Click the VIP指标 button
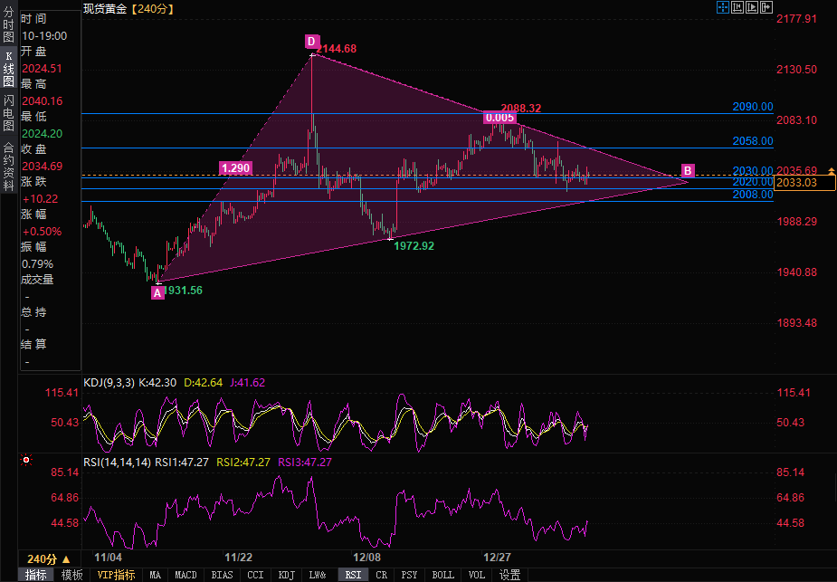Screen dimensions: 837x582 click(x=116, y=575)
